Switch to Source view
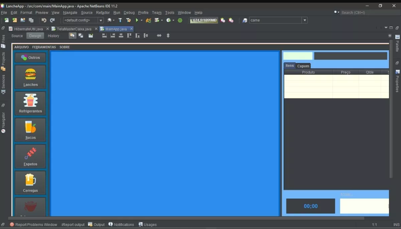Screen dimensions: 401x229 pyautogui.click(x=17, y=36)
